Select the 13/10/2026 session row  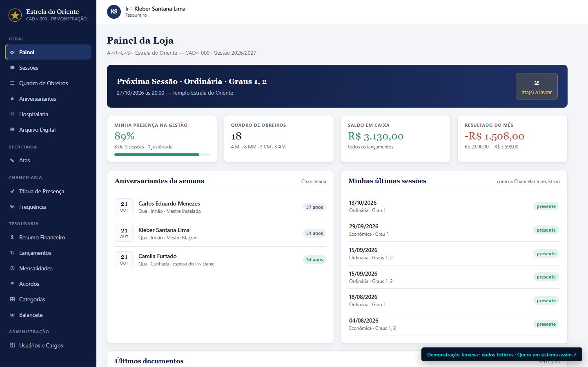click(x=454, y=206)
